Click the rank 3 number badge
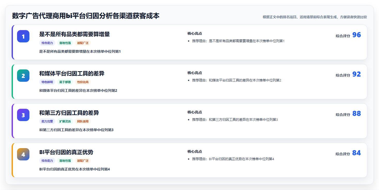The image size is (379, 190). pyautogui.click(x=23, y=115)
